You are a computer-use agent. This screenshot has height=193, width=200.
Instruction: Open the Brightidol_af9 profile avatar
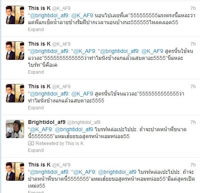(15, 129)
